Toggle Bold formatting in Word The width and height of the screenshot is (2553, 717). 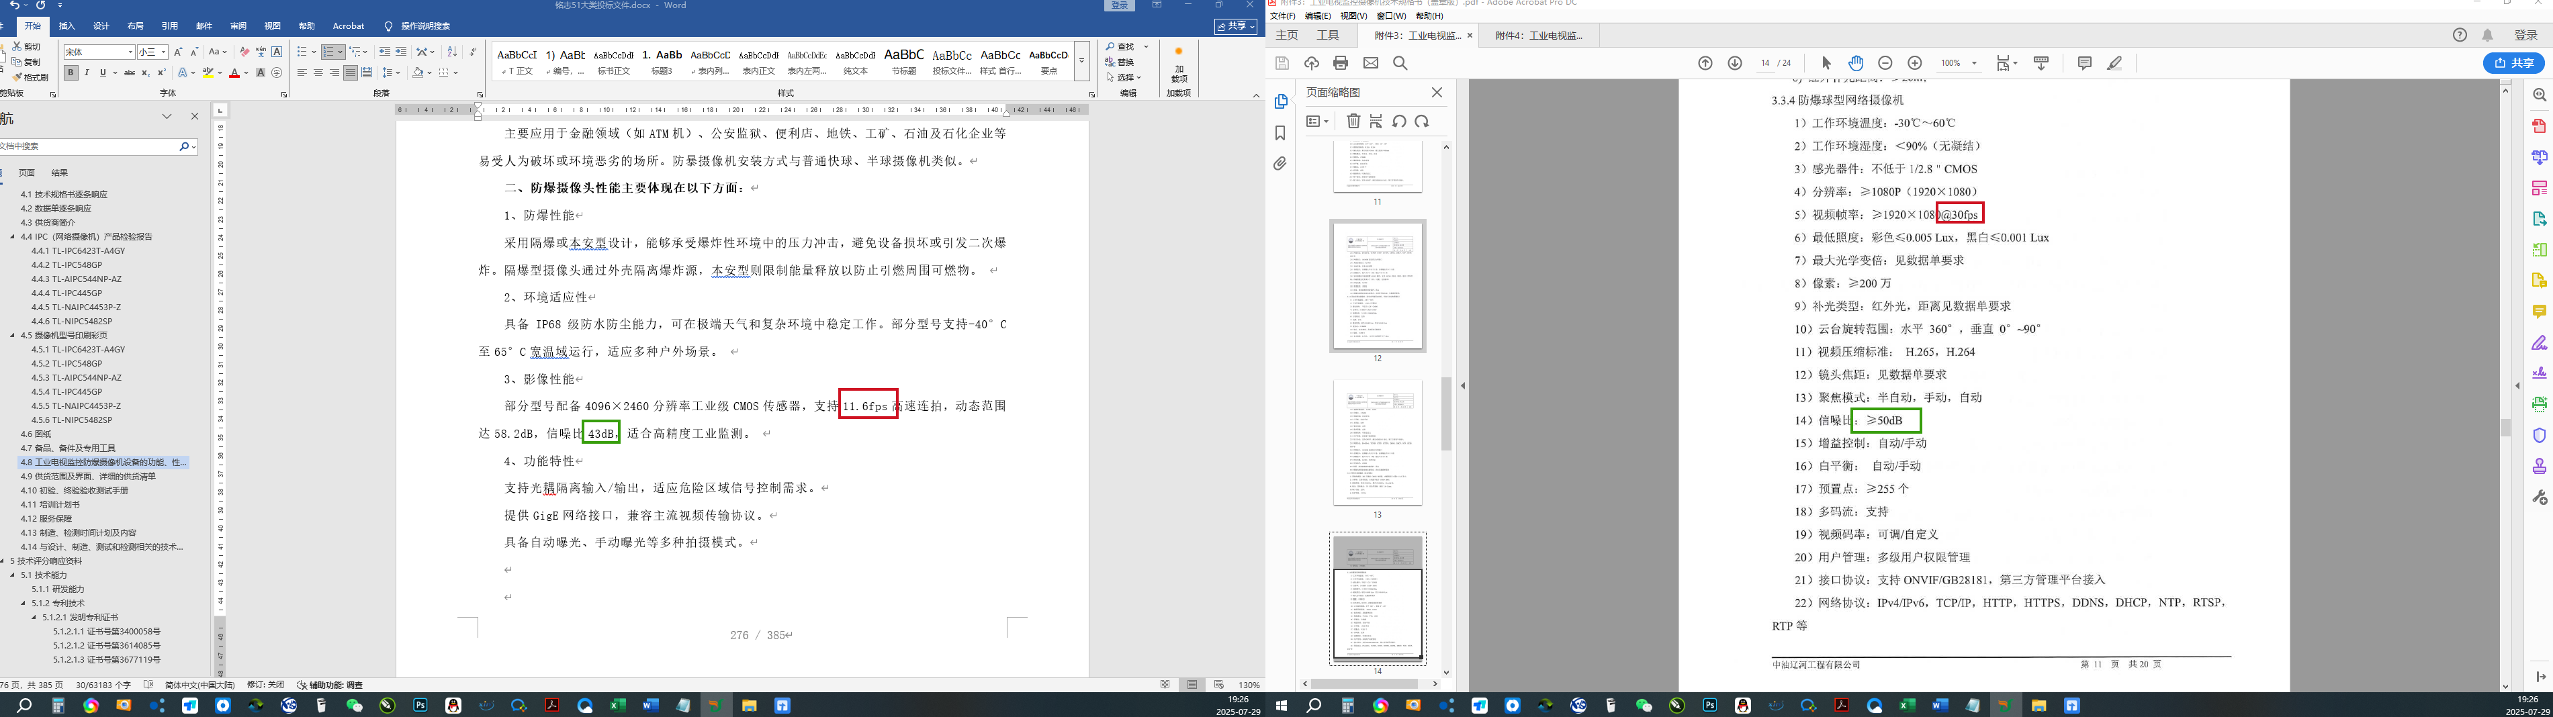(71, 73)
